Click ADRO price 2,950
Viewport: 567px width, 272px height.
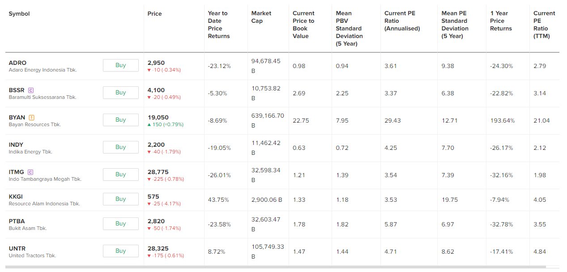[156, 63]
